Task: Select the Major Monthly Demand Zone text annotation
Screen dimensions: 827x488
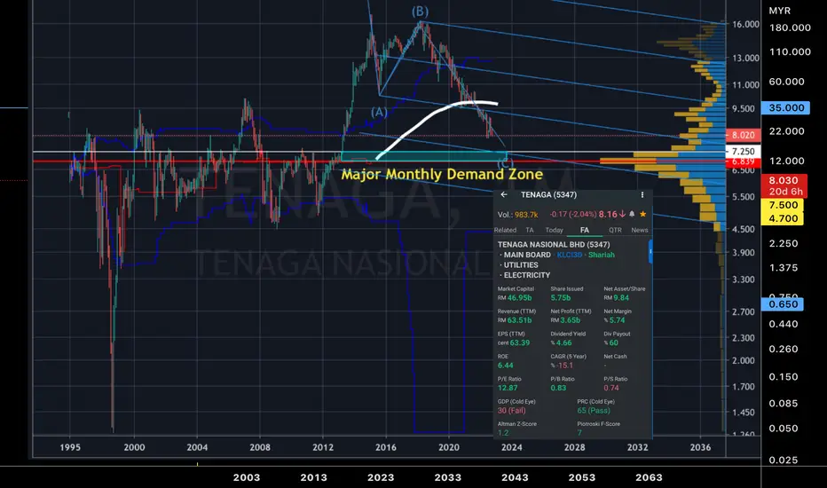Action: pos(442,174)
